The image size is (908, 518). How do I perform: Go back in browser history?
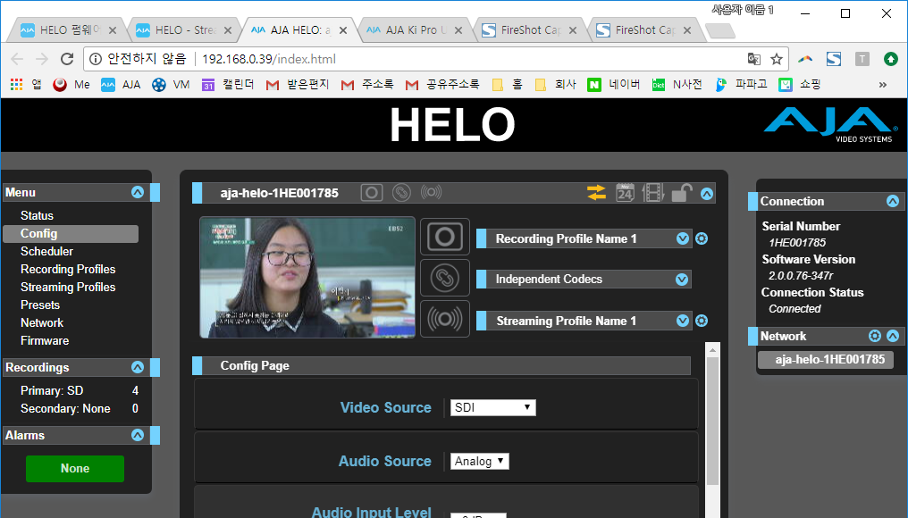17,59
